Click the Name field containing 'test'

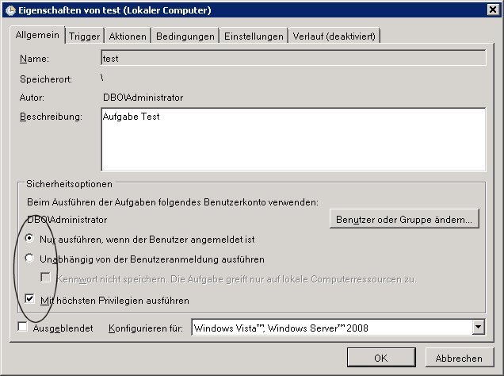click(292, 58)
